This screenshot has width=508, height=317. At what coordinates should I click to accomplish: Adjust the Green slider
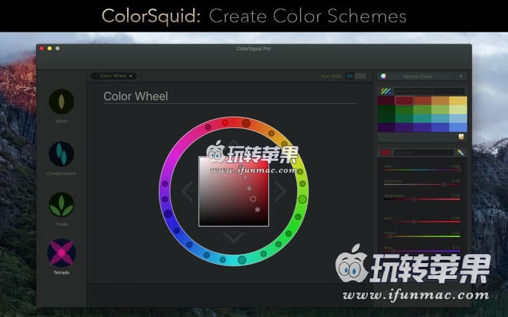tap(422, 236)
